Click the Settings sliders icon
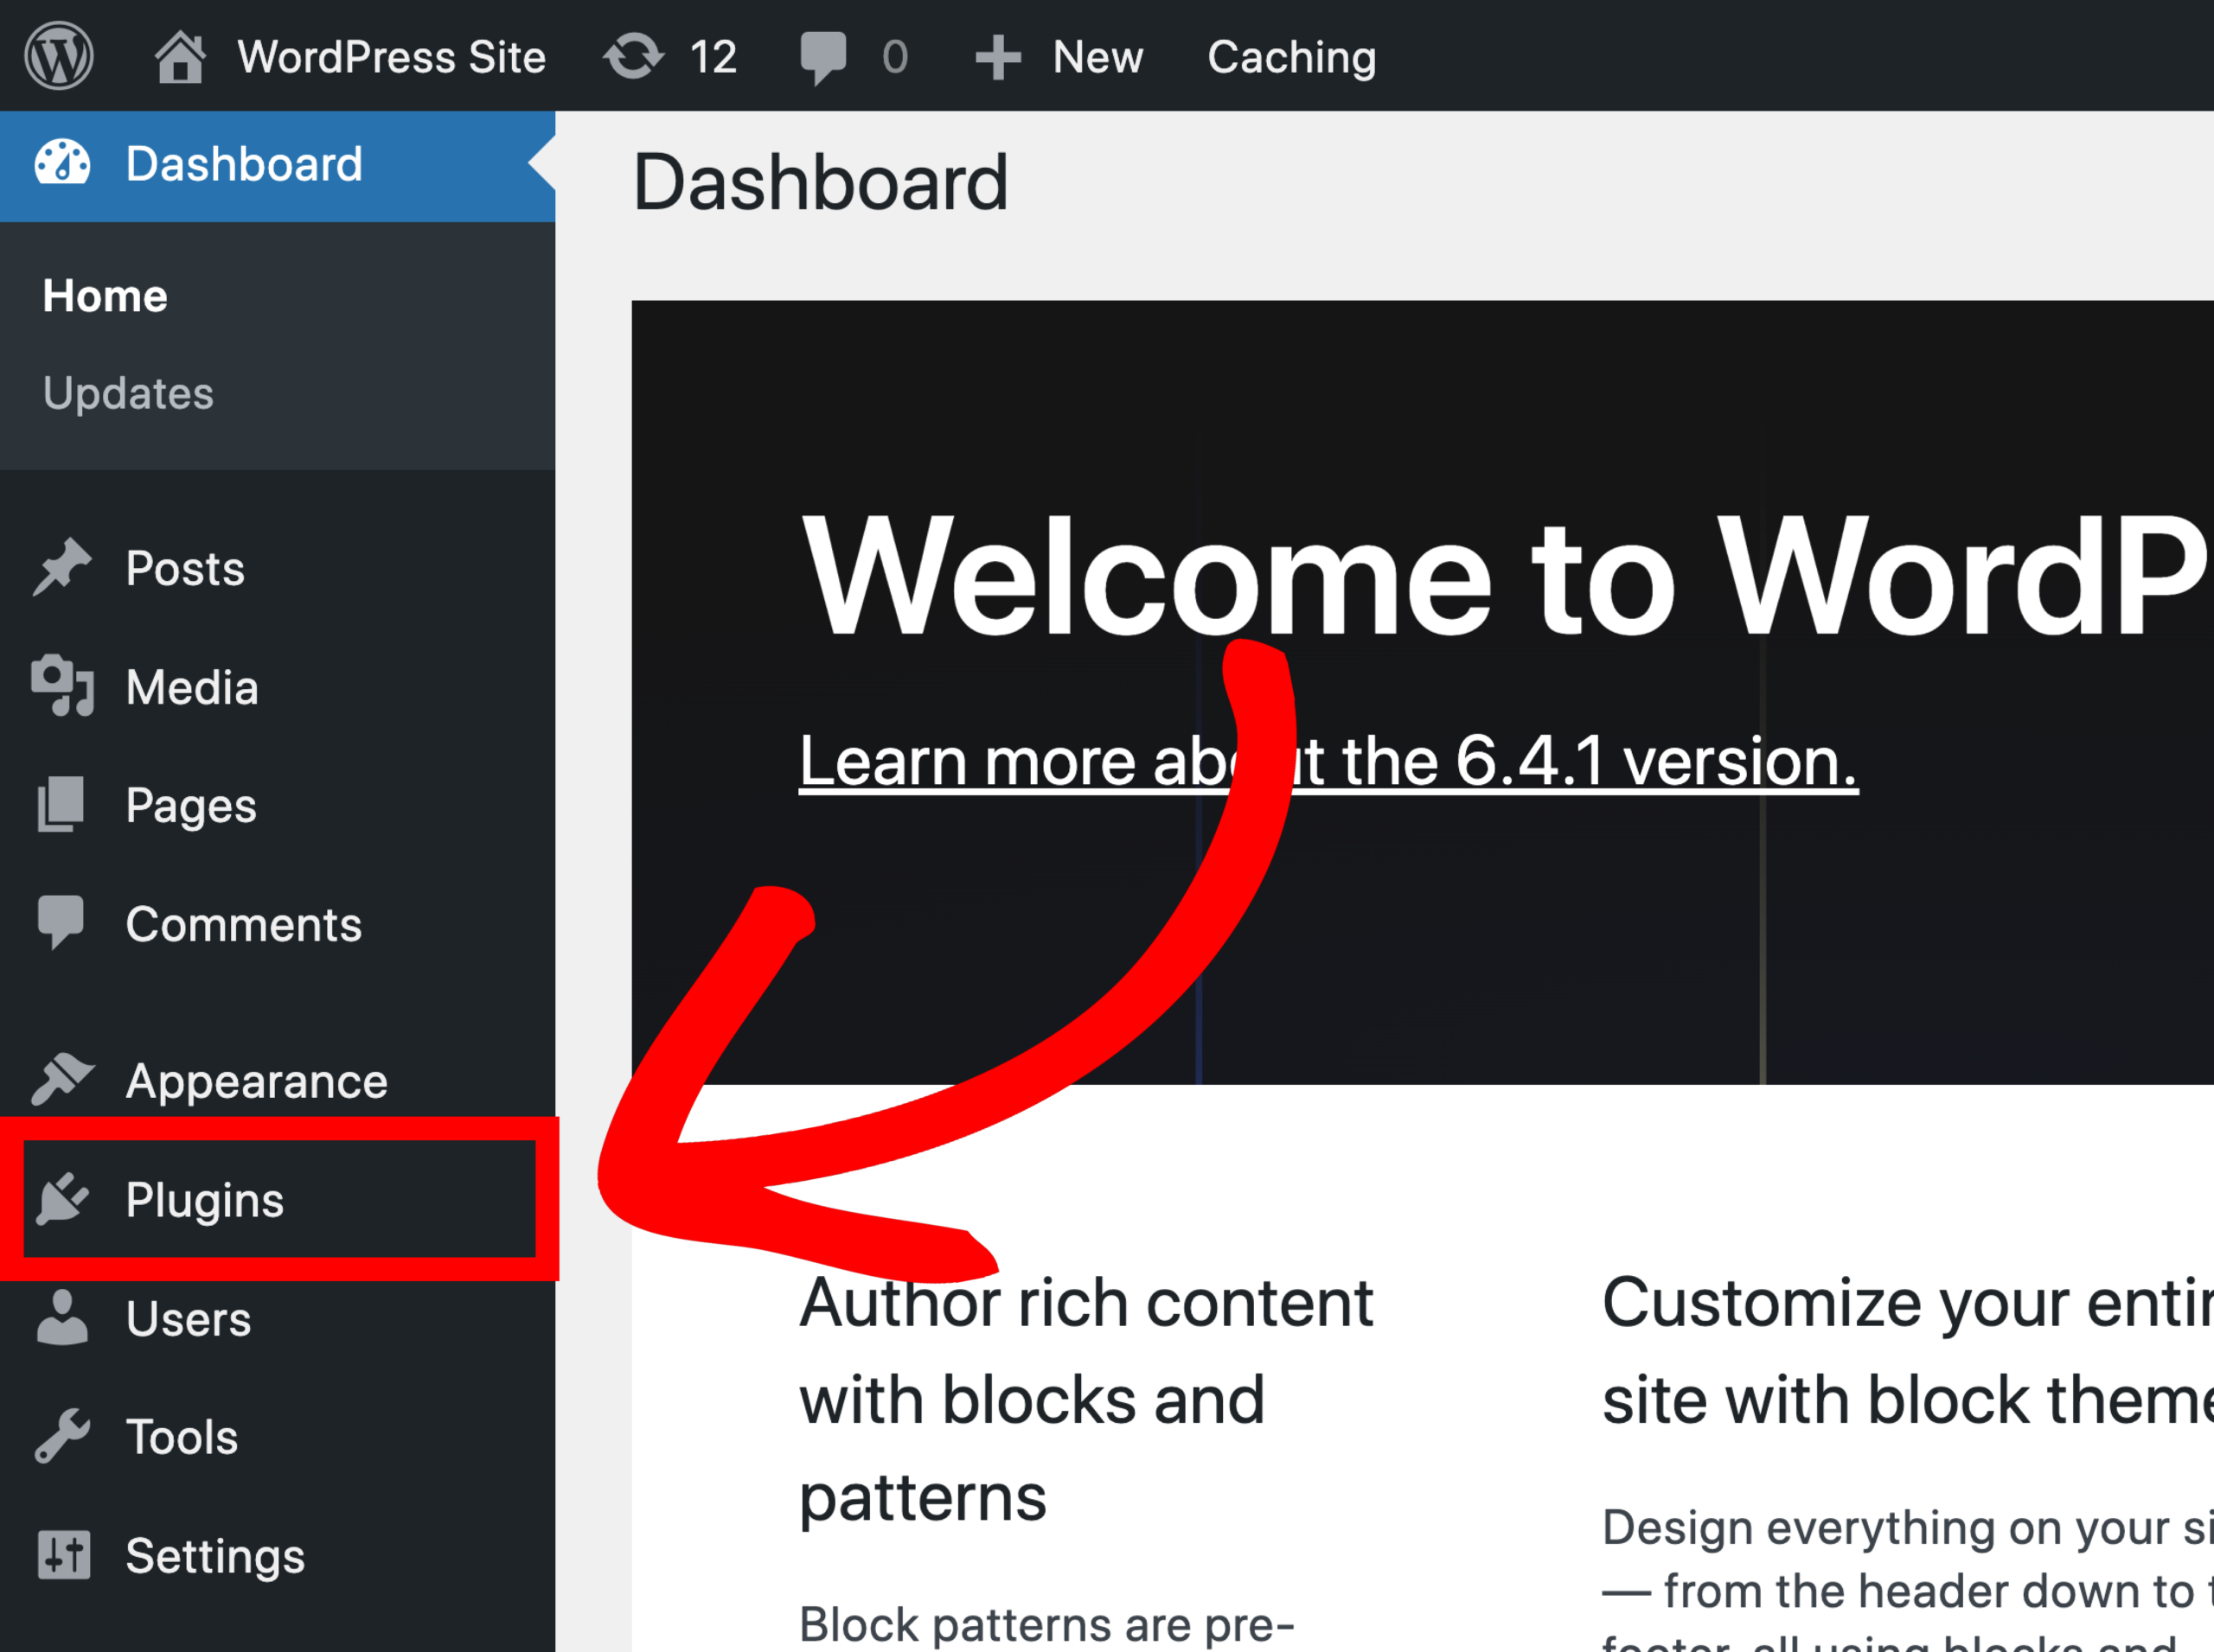 coord(64,1555)
